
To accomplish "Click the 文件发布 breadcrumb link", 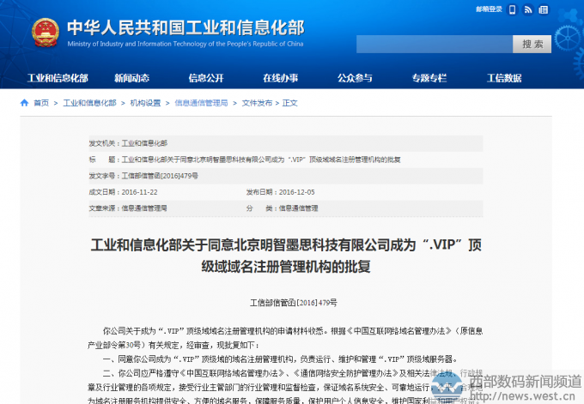I will [x=256, y=103].
